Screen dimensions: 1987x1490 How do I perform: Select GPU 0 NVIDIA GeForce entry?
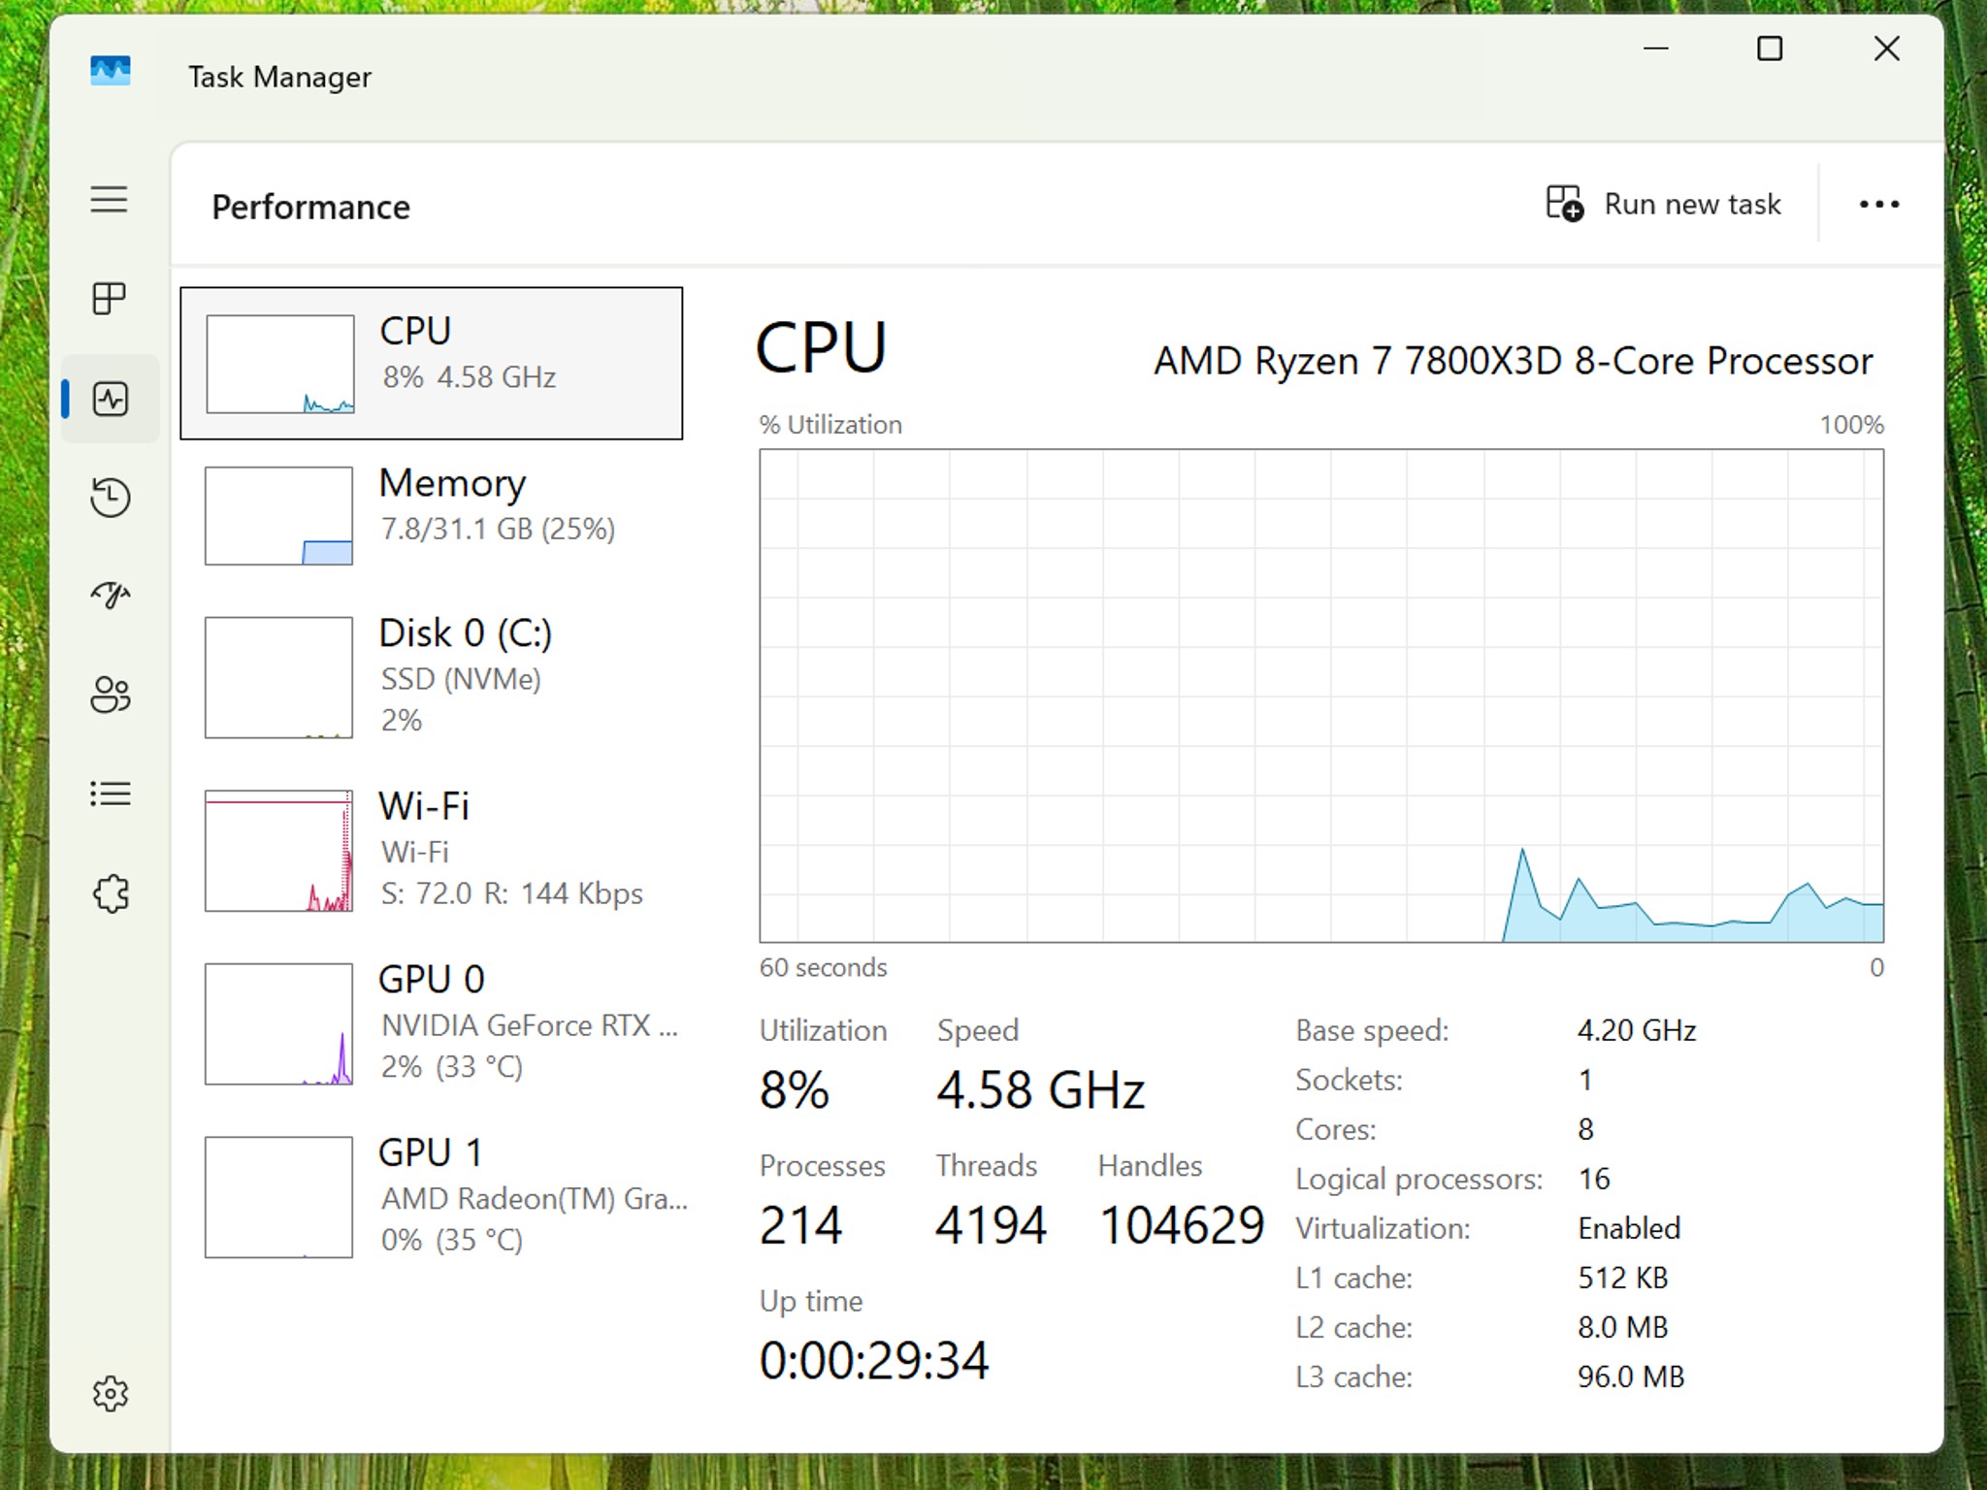(x=432, y=1022)
